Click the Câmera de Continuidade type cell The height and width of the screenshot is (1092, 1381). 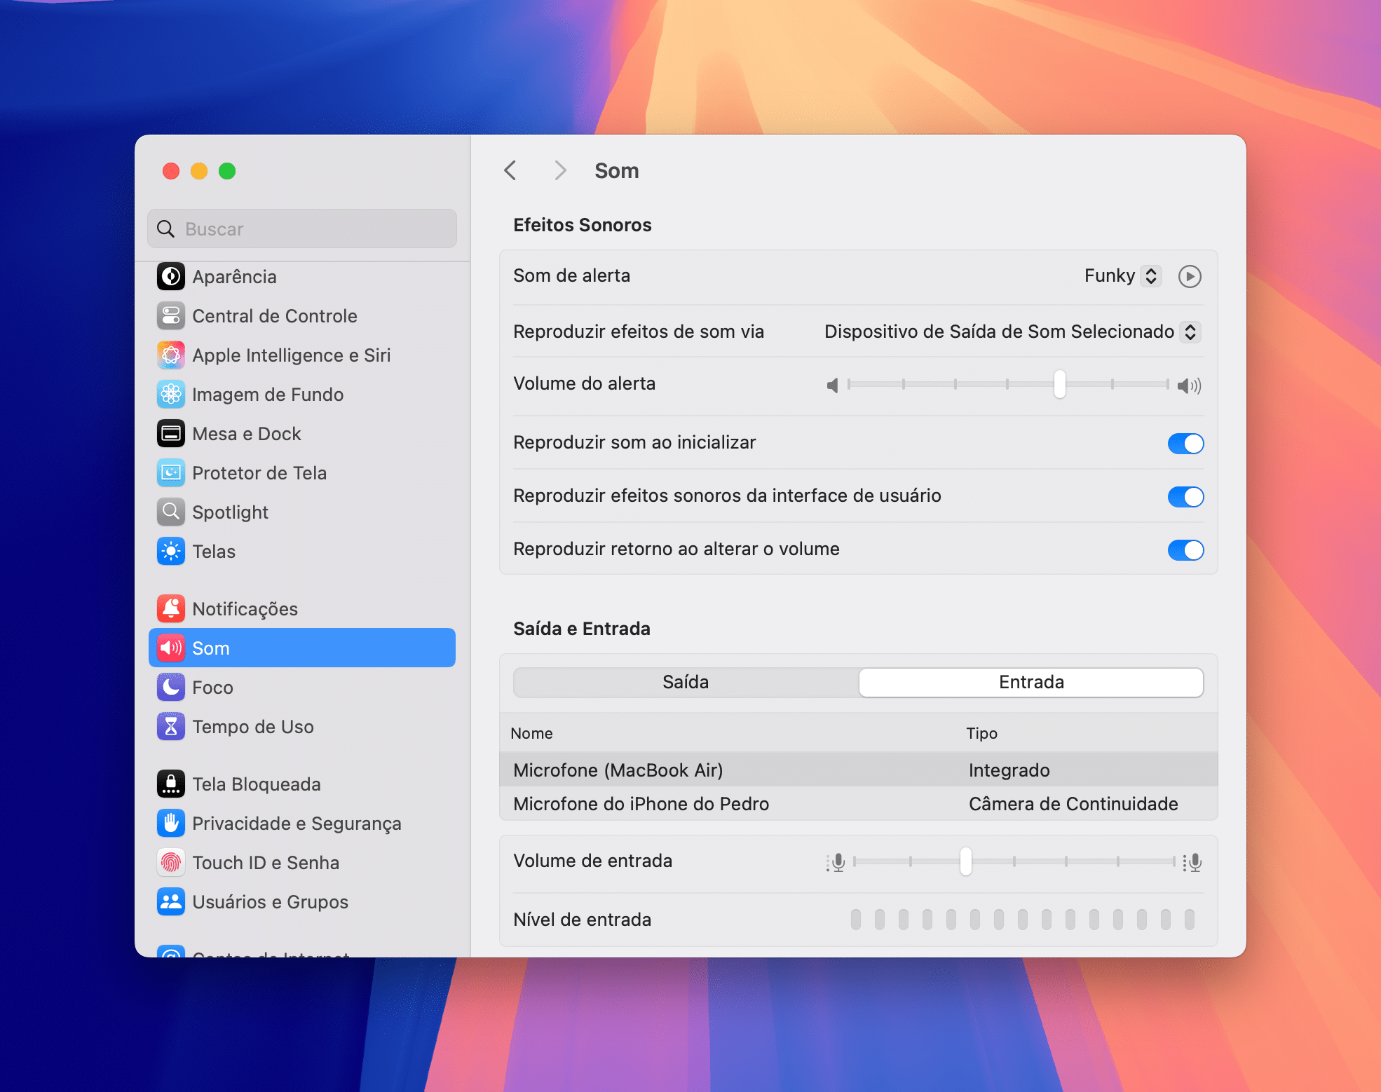[1073, 804]
